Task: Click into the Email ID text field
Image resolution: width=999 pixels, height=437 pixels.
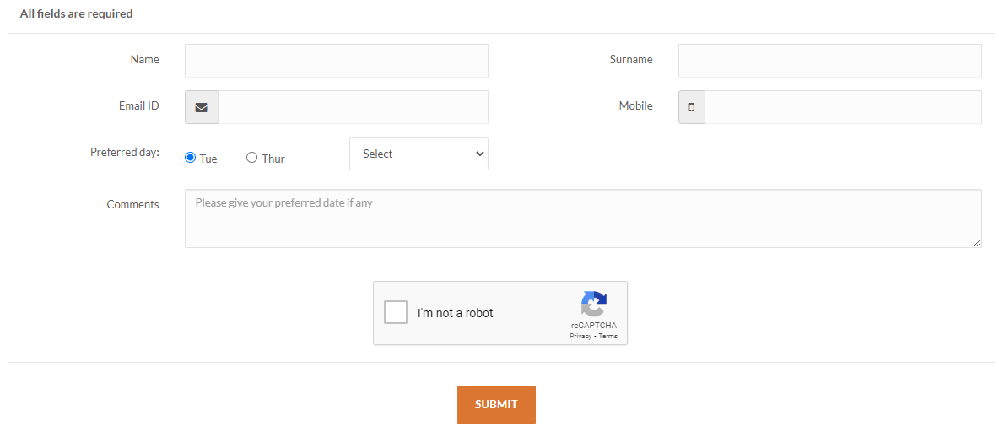Action: (x=353, y=107)
